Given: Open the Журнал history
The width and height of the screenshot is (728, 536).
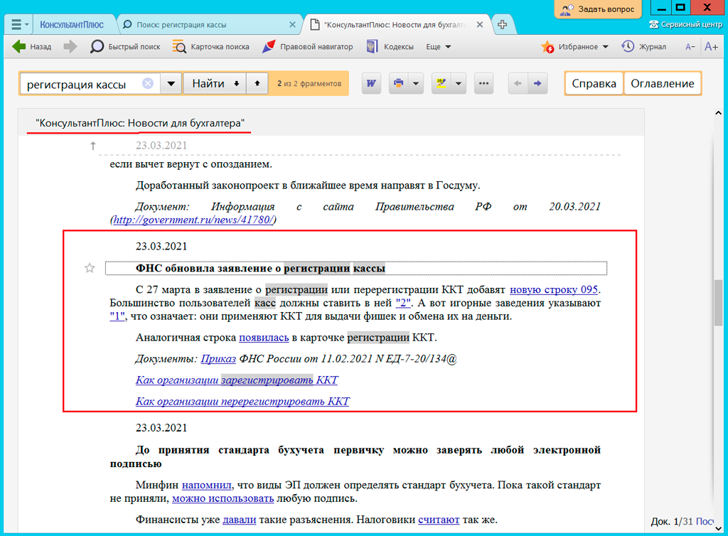Looking at the screenshot, I should (x=644, y=46).
